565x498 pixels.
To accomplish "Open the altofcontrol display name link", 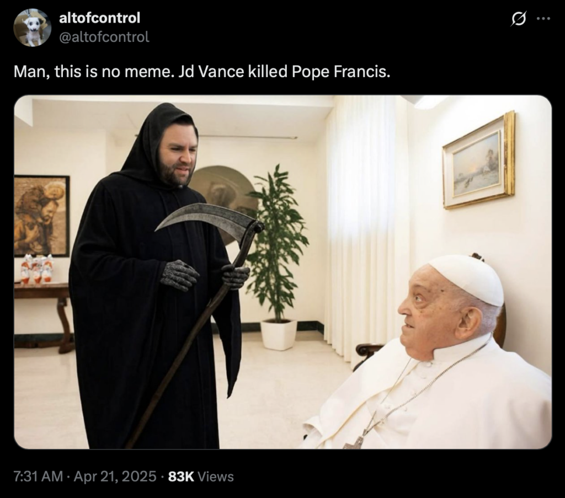I will tap(99, 18).
